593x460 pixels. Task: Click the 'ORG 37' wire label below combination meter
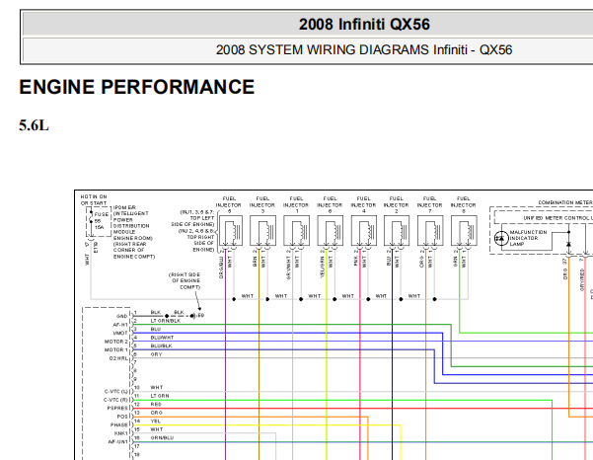coord(565,268)
